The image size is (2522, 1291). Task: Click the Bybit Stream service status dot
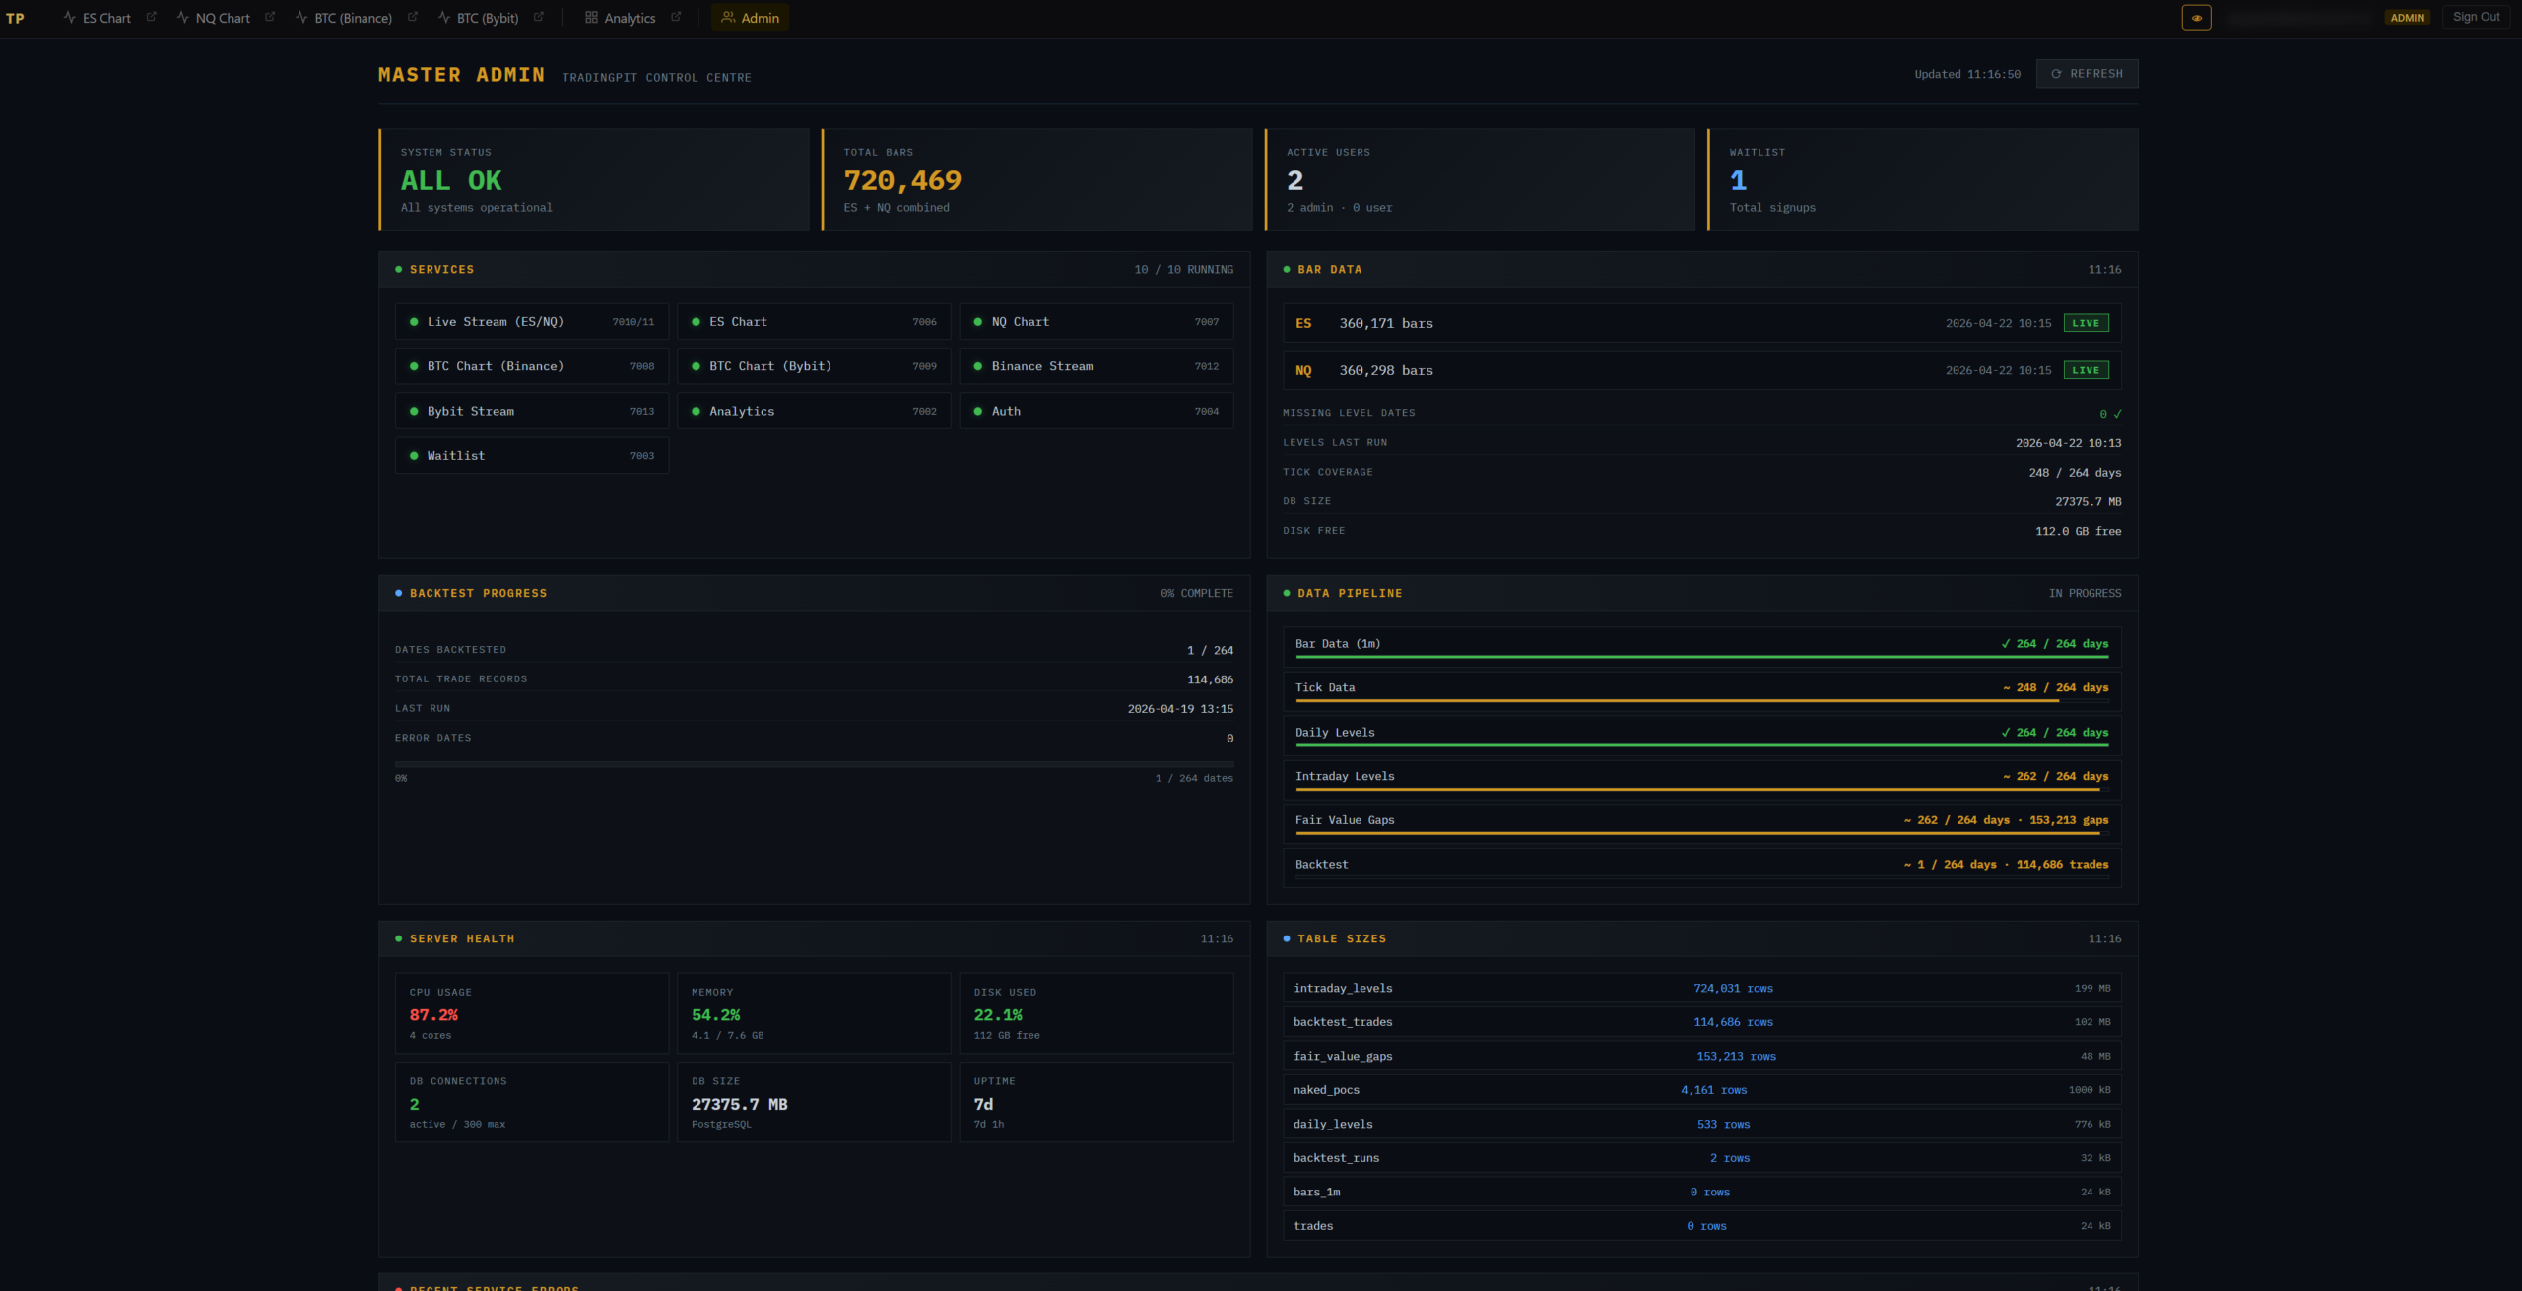[x=414, y=412]
